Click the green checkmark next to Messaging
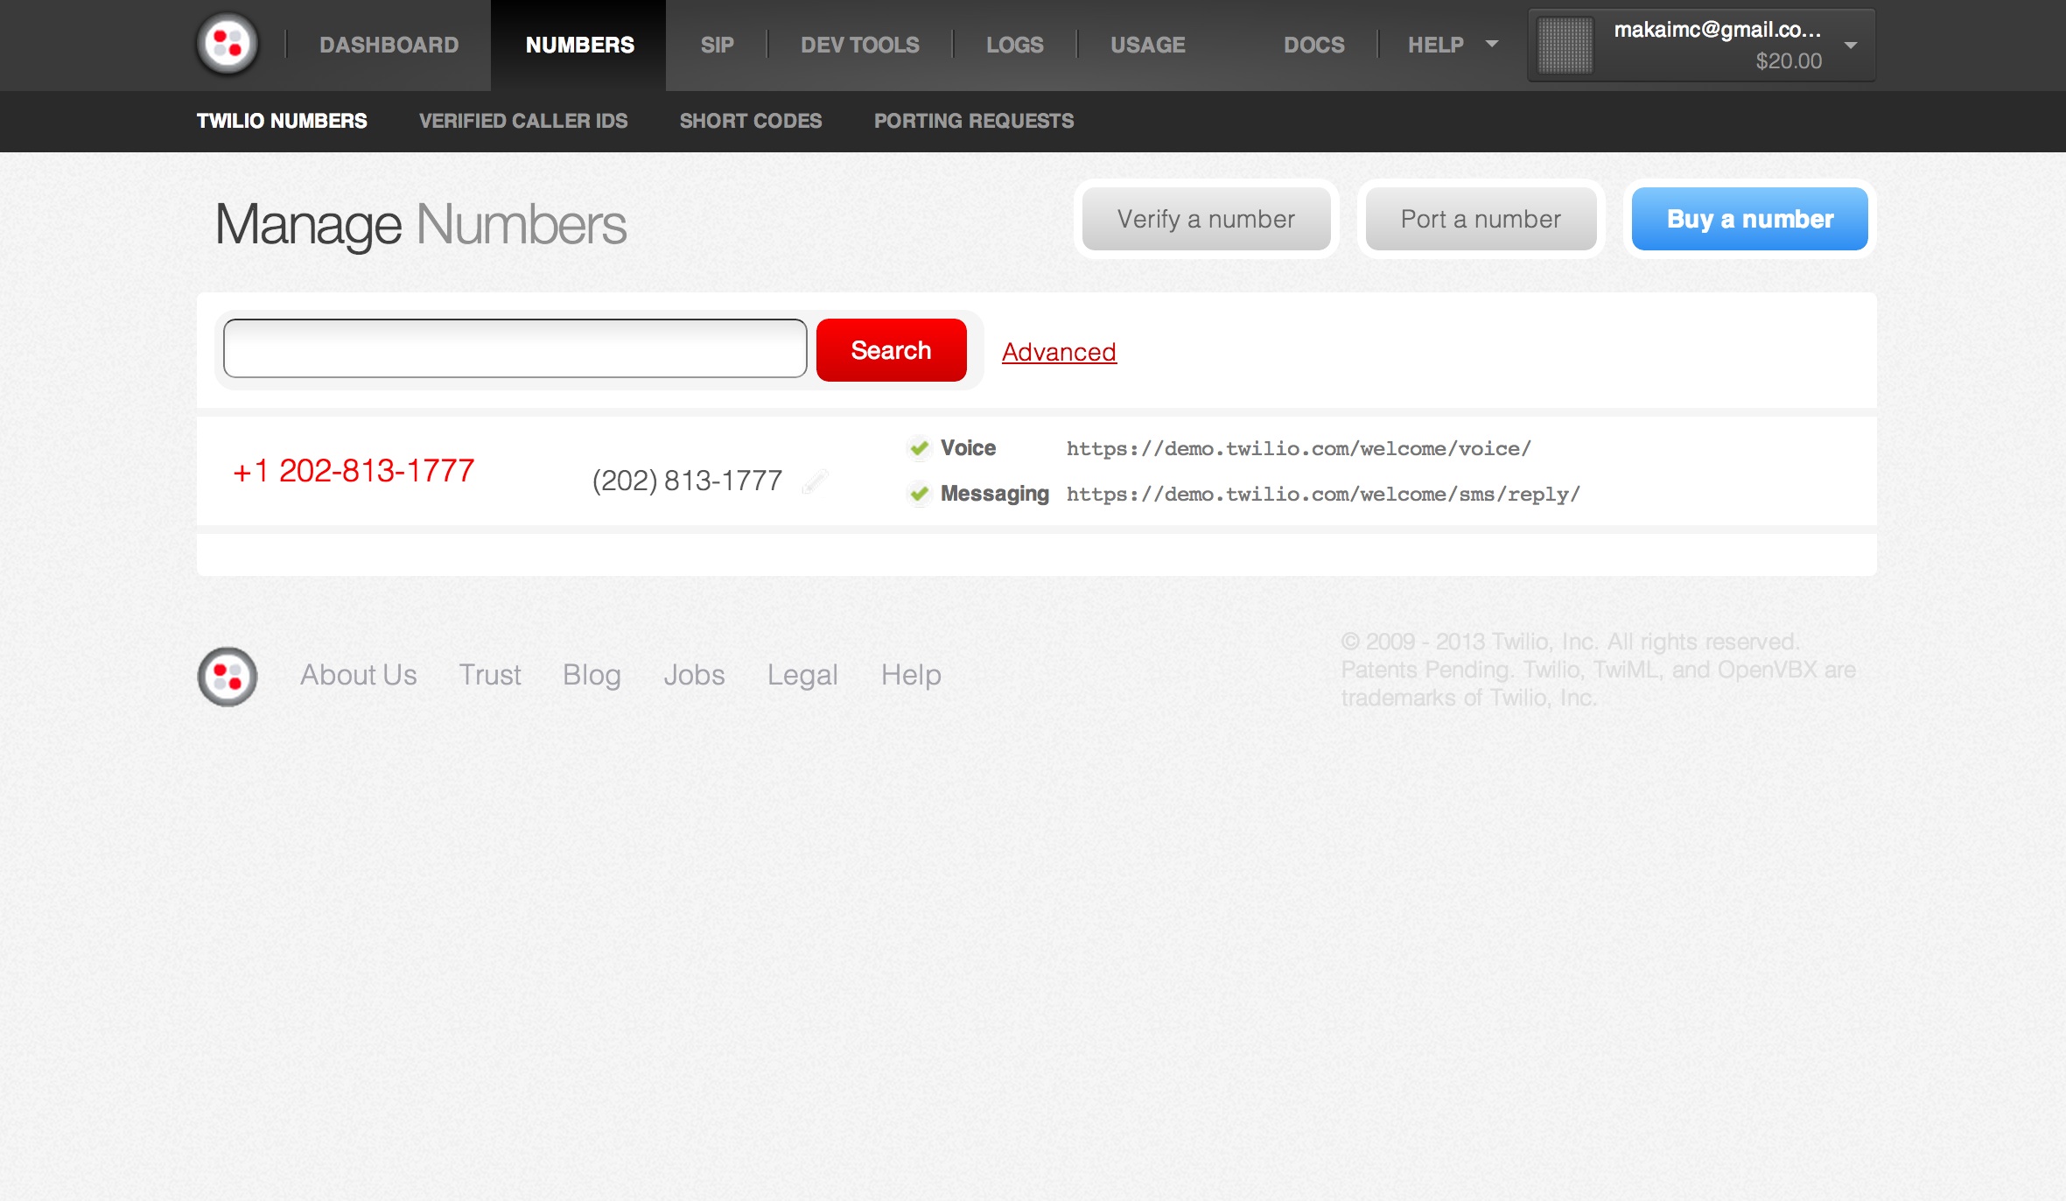 [919, 494]
